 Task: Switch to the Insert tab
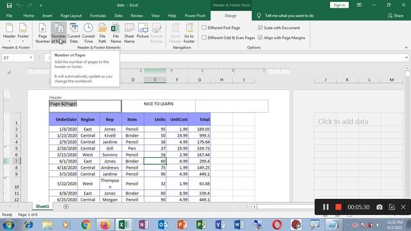[47, 15]
